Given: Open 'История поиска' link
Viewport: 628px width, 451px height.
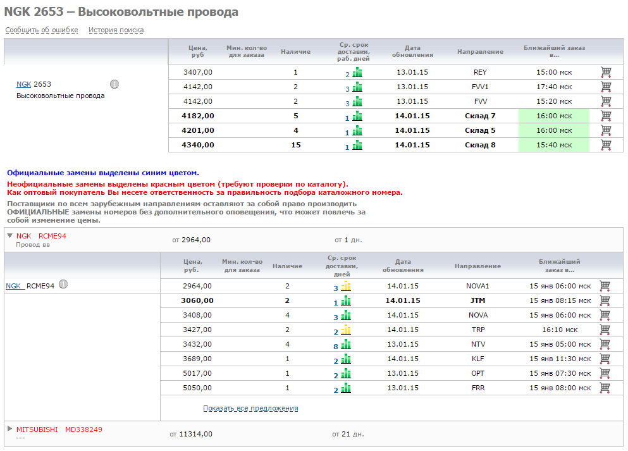Looking at the screenshot, I should coord(116,30).
